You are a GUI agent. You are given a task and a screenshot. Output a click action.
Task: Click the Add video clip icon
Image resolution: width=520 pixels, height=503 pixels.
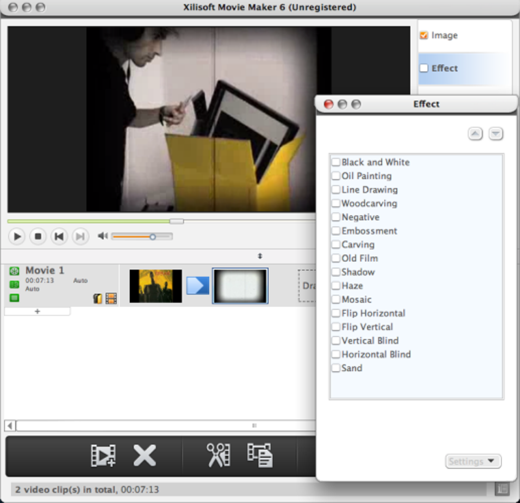pyautogui.click(x=103, y=456)
